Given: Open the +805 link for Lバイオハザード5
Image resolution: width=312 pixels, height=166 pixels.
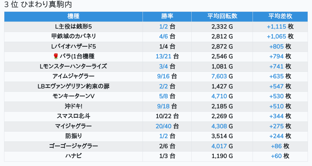Looking at the screenshot, I should [276, 47].
